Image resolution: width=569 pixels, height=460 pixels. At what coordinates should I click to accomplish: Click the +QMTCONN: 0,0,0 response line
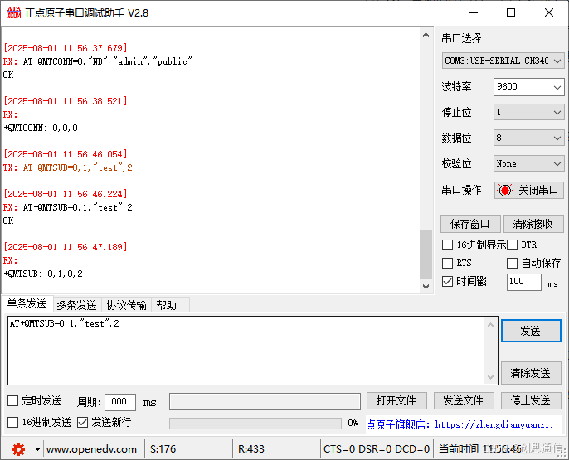(41, 128)
